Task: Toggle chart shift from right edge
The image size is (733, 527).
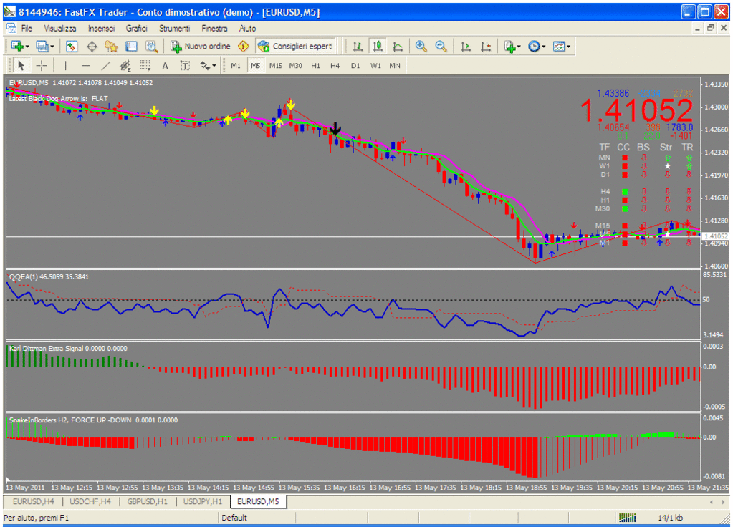Action: [487, 47]
